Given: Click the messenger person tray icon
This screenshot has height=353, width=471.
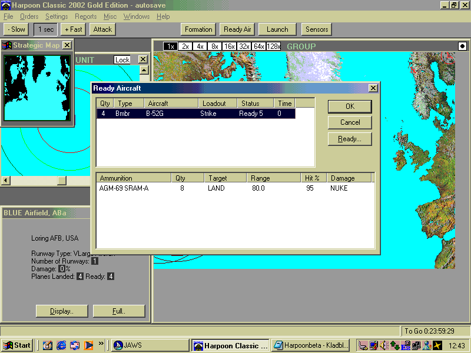Looking at the screenshot, I should [x=426, y=345].
